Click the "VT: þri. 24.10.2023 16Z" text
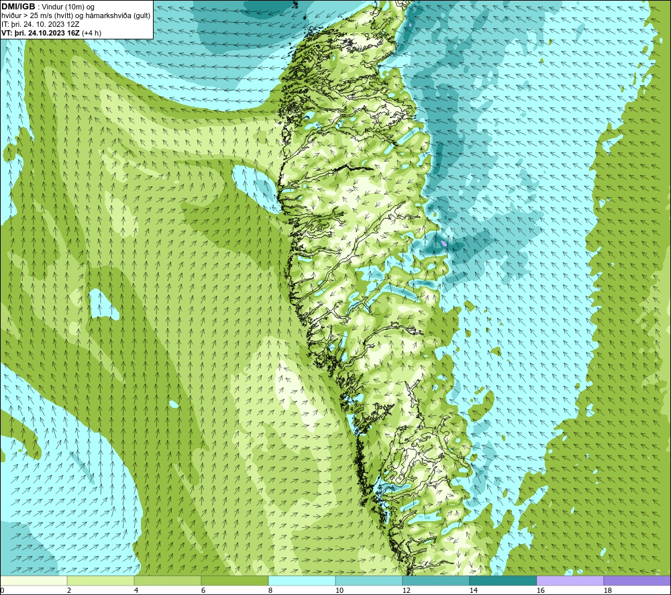The height and width of the screenshot is (595, 671). (x=40, y=33)
